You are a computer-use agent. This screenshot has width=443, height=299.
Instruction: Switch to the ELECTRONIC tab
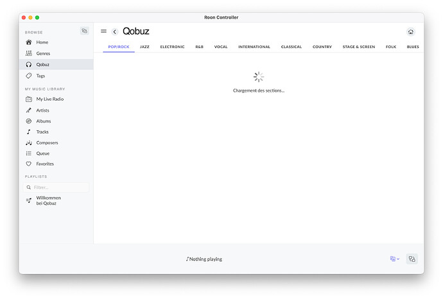172,47
